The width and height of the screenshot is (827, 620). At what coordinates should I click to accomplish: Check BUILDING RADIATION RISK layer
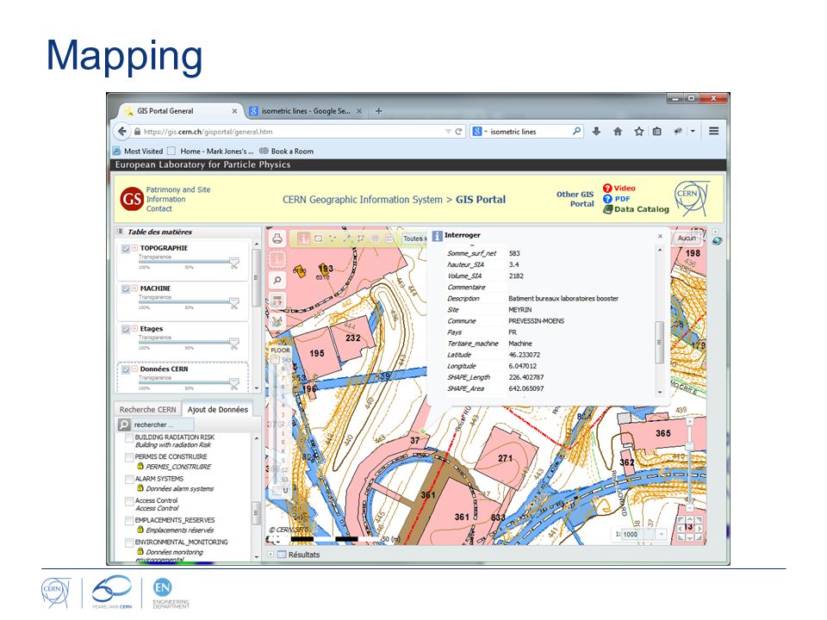coord(129,437)
